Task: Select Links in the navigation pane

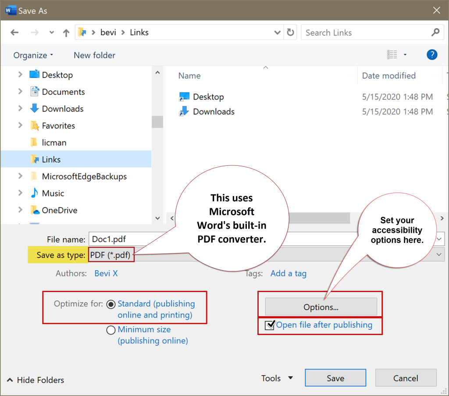Action: pos(51,159)
